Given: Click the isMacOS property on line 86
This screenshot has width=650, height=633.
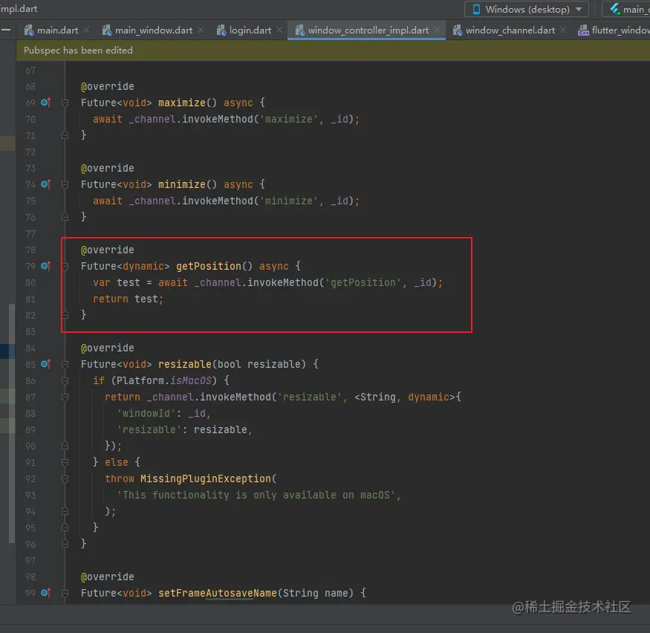Looking at the screenshot, I should 191,380.
